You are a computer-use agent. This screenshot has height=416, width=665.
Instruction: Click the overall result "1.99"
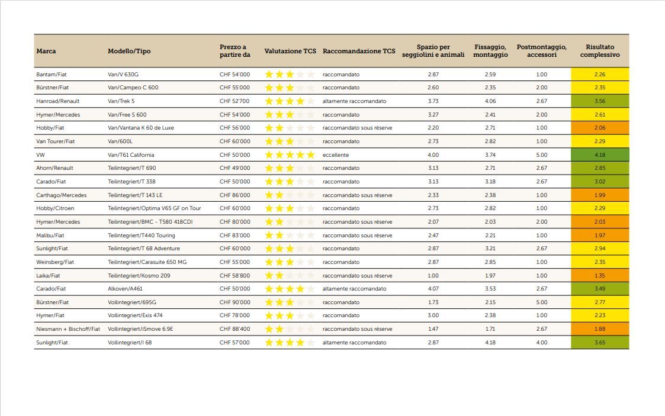coord(600,195)
